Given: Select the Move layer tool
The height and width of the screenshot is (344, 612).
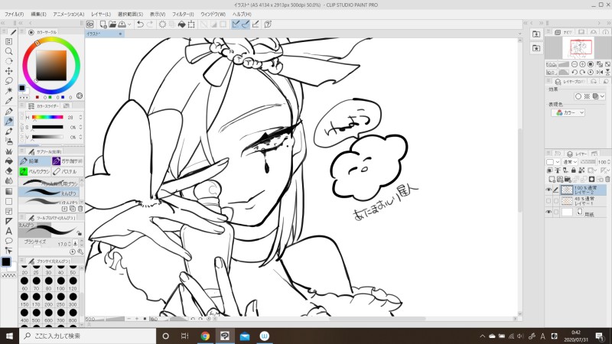Looking at the screenshot, I should pos(8,71).
